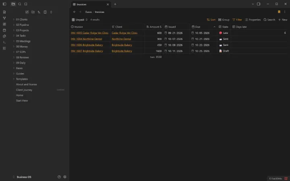
Task: Open INV-1004 Northline Dental invoice link
Action: coord(86,39)
